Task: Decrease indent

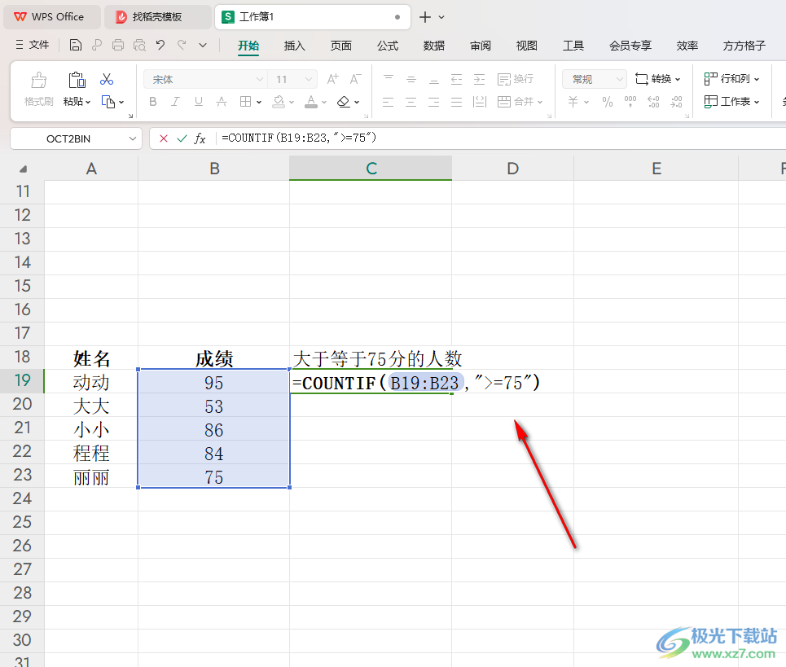Action: [x=457, y=79]
